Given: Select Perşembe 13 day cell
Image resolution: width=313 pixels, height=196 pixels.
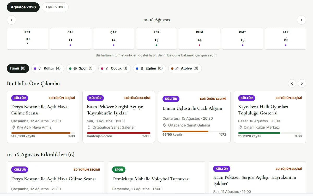Looking at the screenshot, I should point(156,39).
